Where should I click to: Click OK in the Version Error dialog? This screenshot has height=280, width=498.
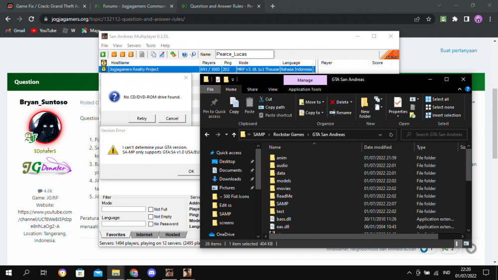point(191,171)
